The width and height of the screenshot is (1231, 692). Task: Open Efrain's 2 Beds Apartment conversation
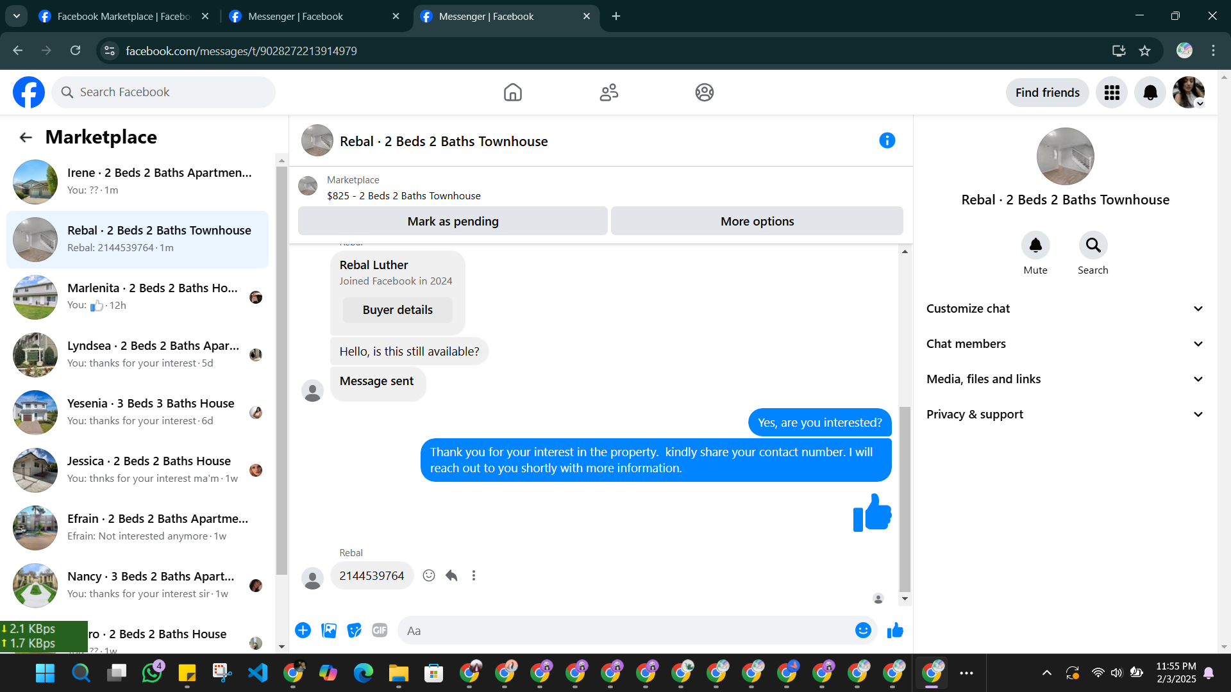coord(138,528)
